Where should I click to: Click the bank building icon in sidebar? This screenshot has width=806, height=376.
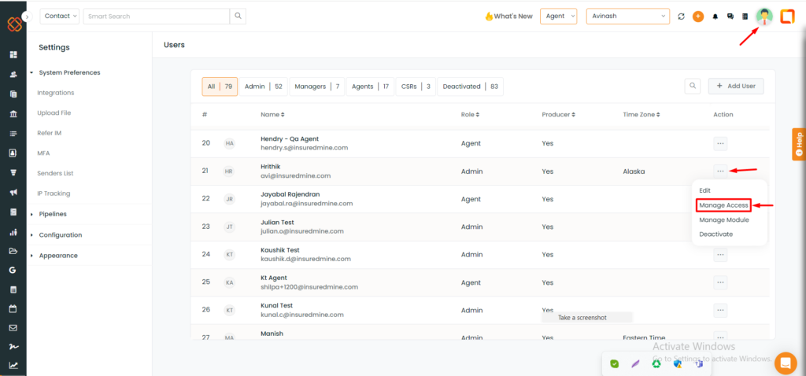13,114
